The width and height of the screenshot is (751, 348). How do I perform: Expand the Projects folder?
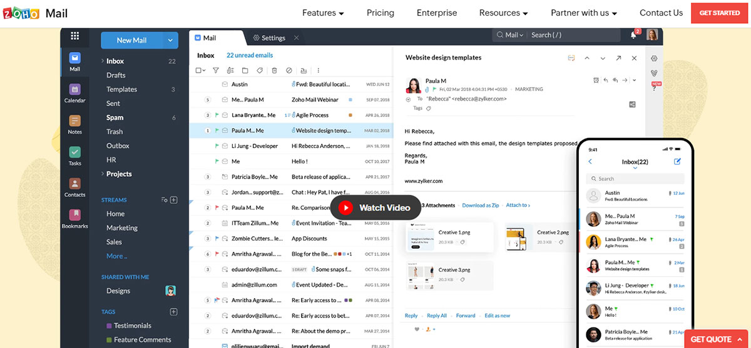click(x=102, y=174)
